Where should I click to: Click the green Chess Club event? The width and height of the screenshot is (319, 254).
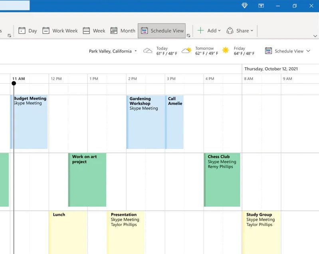222,179
